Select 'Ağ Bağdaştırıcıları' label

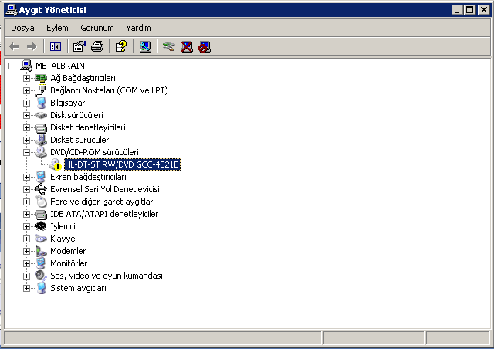pyautogui.click(x=83, y=78)
